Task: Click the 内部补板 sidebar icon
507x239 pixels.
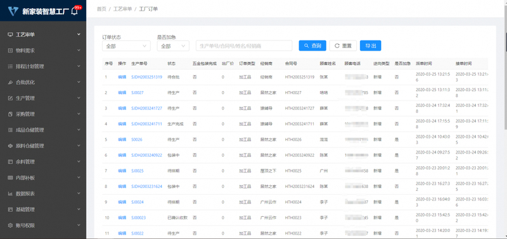Action: (x=10, y=178)
